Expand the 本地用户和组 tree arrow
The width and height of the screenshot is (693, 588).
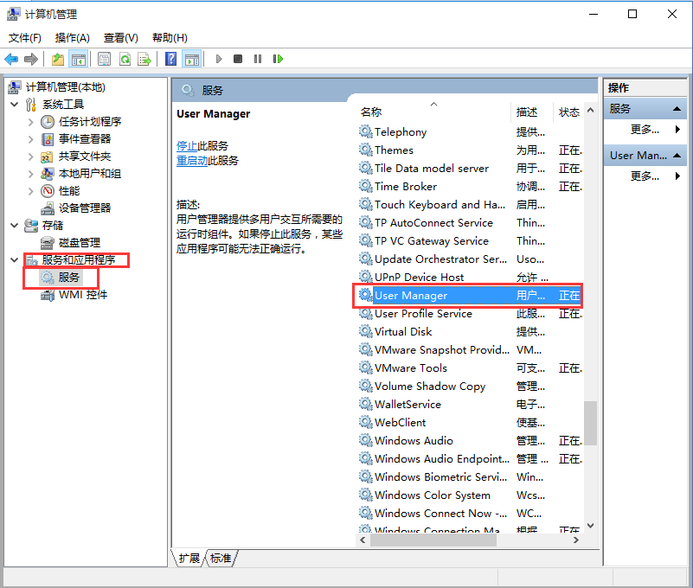(x=30, y=174)
